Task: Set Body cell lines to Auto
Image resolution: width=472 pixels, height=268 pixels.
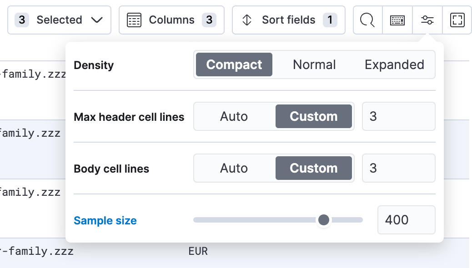Action: [x=234, y=168]
